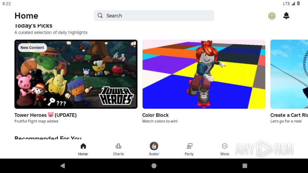Open Tower Heroes game thumbnail
Screen dimensions: 308x173
point(76,74)
